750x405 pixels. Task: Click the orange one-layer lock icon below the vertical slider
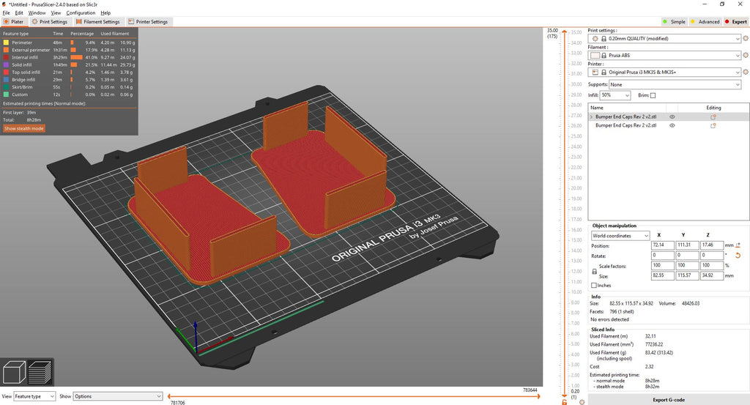click(x=565, y=402)
